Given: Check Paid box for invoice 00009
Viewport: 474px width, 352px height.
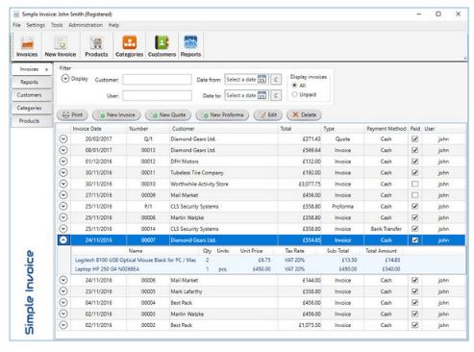Looking at the screenshot, I should [414, 195].
